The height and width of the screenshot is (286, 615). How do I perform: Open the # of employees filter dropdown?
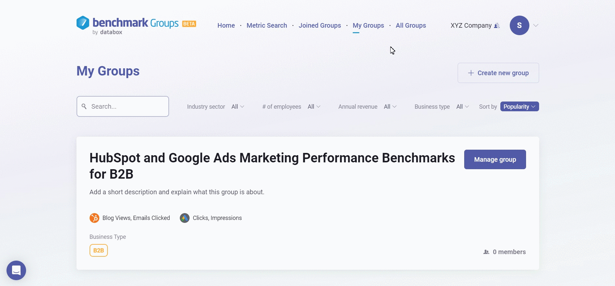[314, 107]
